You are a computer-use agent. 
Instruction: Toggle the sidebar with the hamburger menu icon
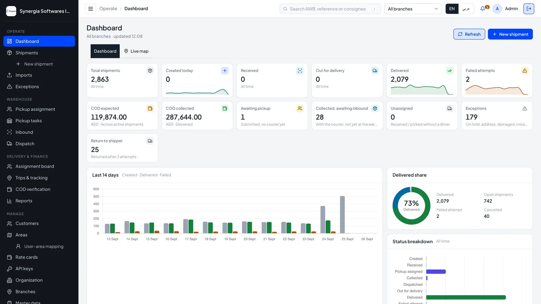[91, 9]
